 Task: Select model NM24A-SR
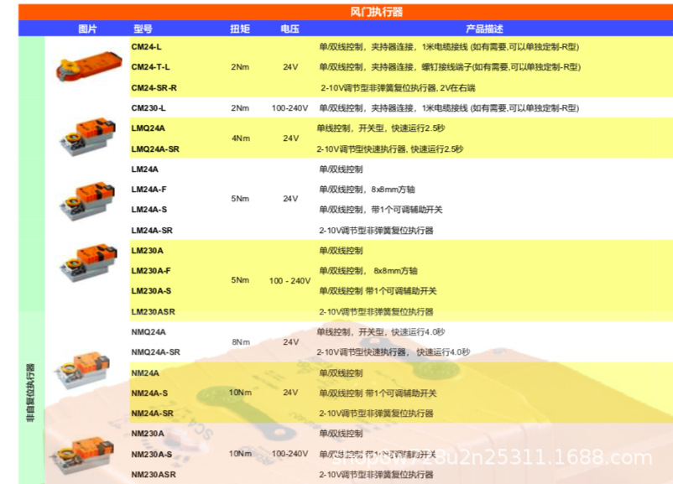(153, 414)
